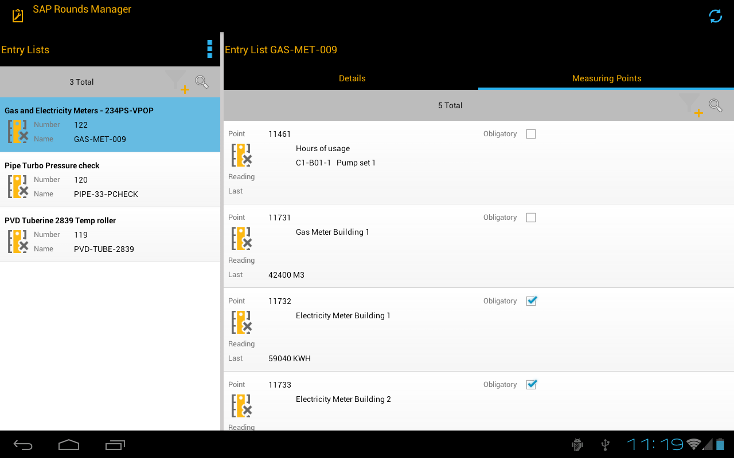The height and width of the screenshot is (458, 734).
Task: Open Gas and Electricity Meters entry list
Action: tap(110, 125)
